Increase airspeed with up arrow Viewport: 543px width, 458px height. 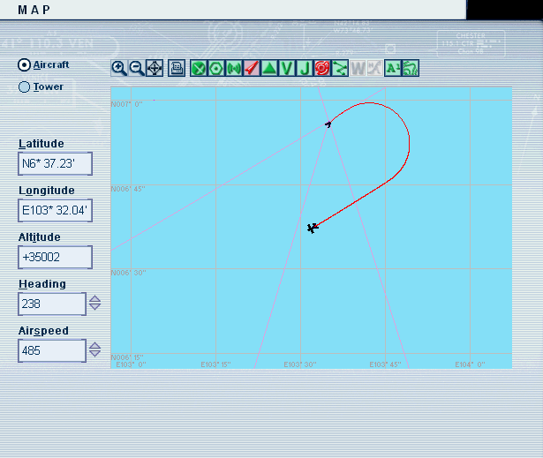[94, 346]
